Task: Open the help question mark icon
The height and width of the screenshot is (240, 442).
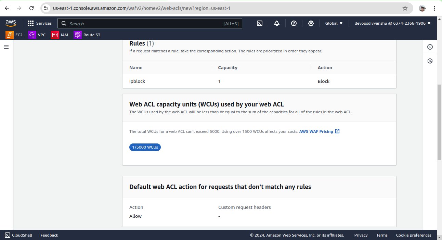Action: tap(294, 23)
